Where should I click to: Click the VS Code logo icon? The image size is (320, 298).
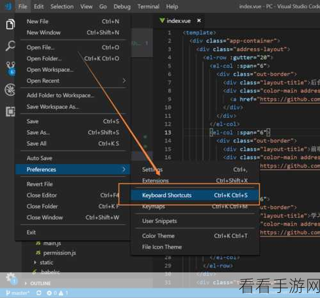9,6
